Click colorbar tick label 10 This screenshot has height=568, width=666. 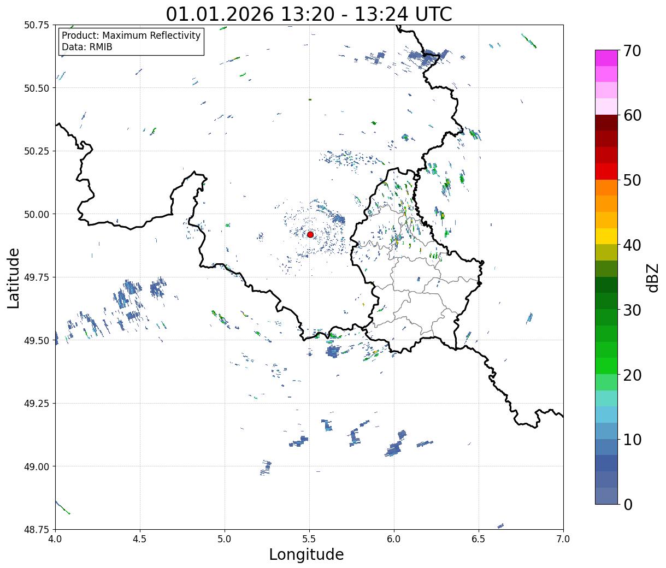pyautogui.click(x=632, y=439)
